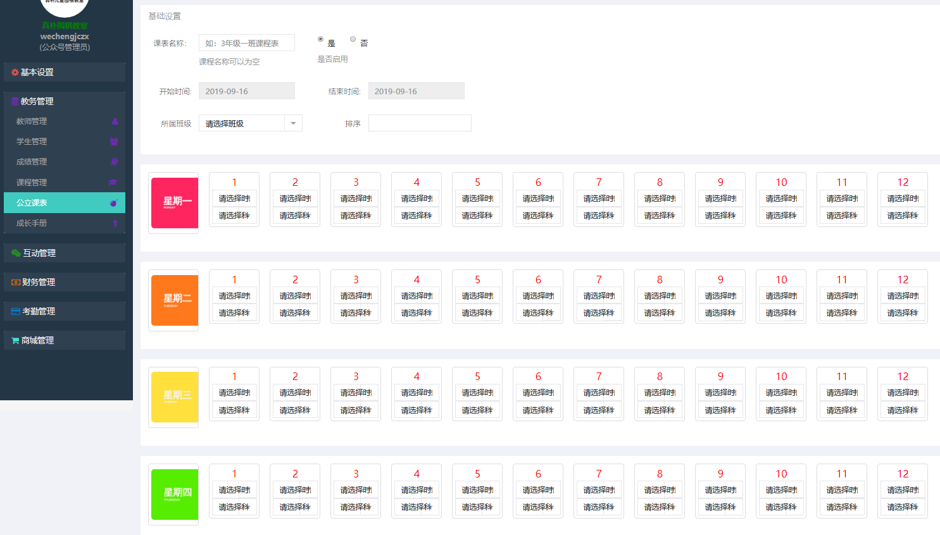940x535 pixels.
Task: Click the 课程名称可以为空 hint text
Action: 229,61
